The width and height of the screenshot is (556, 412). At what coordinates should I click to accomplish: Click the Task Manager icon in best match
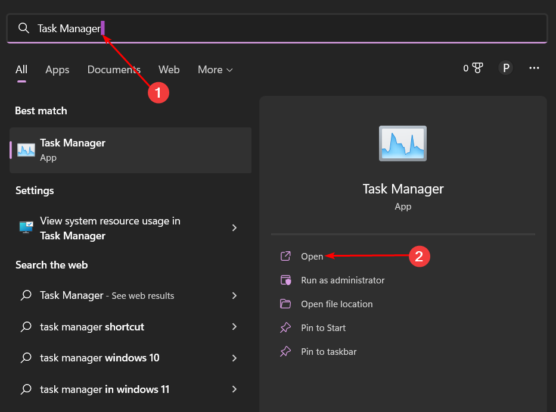click(x=26, y=150)
